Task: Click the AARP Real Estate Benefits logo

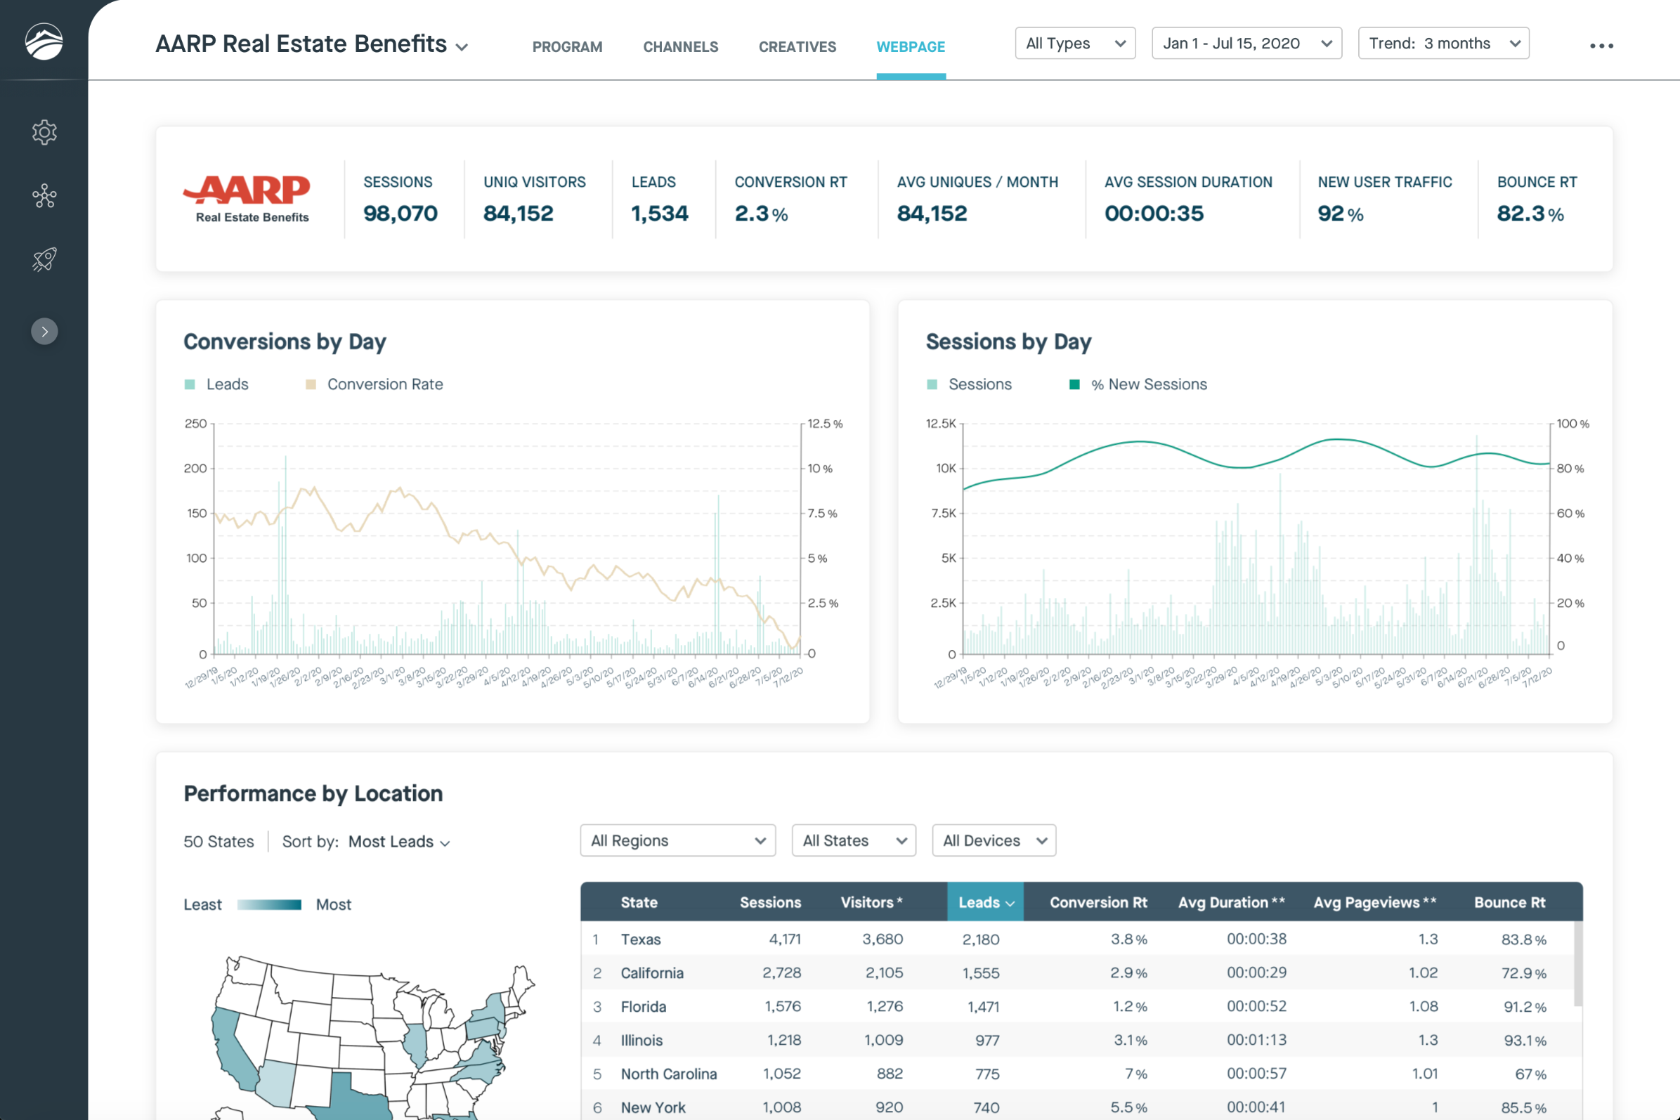Action: tap(248, 199)
